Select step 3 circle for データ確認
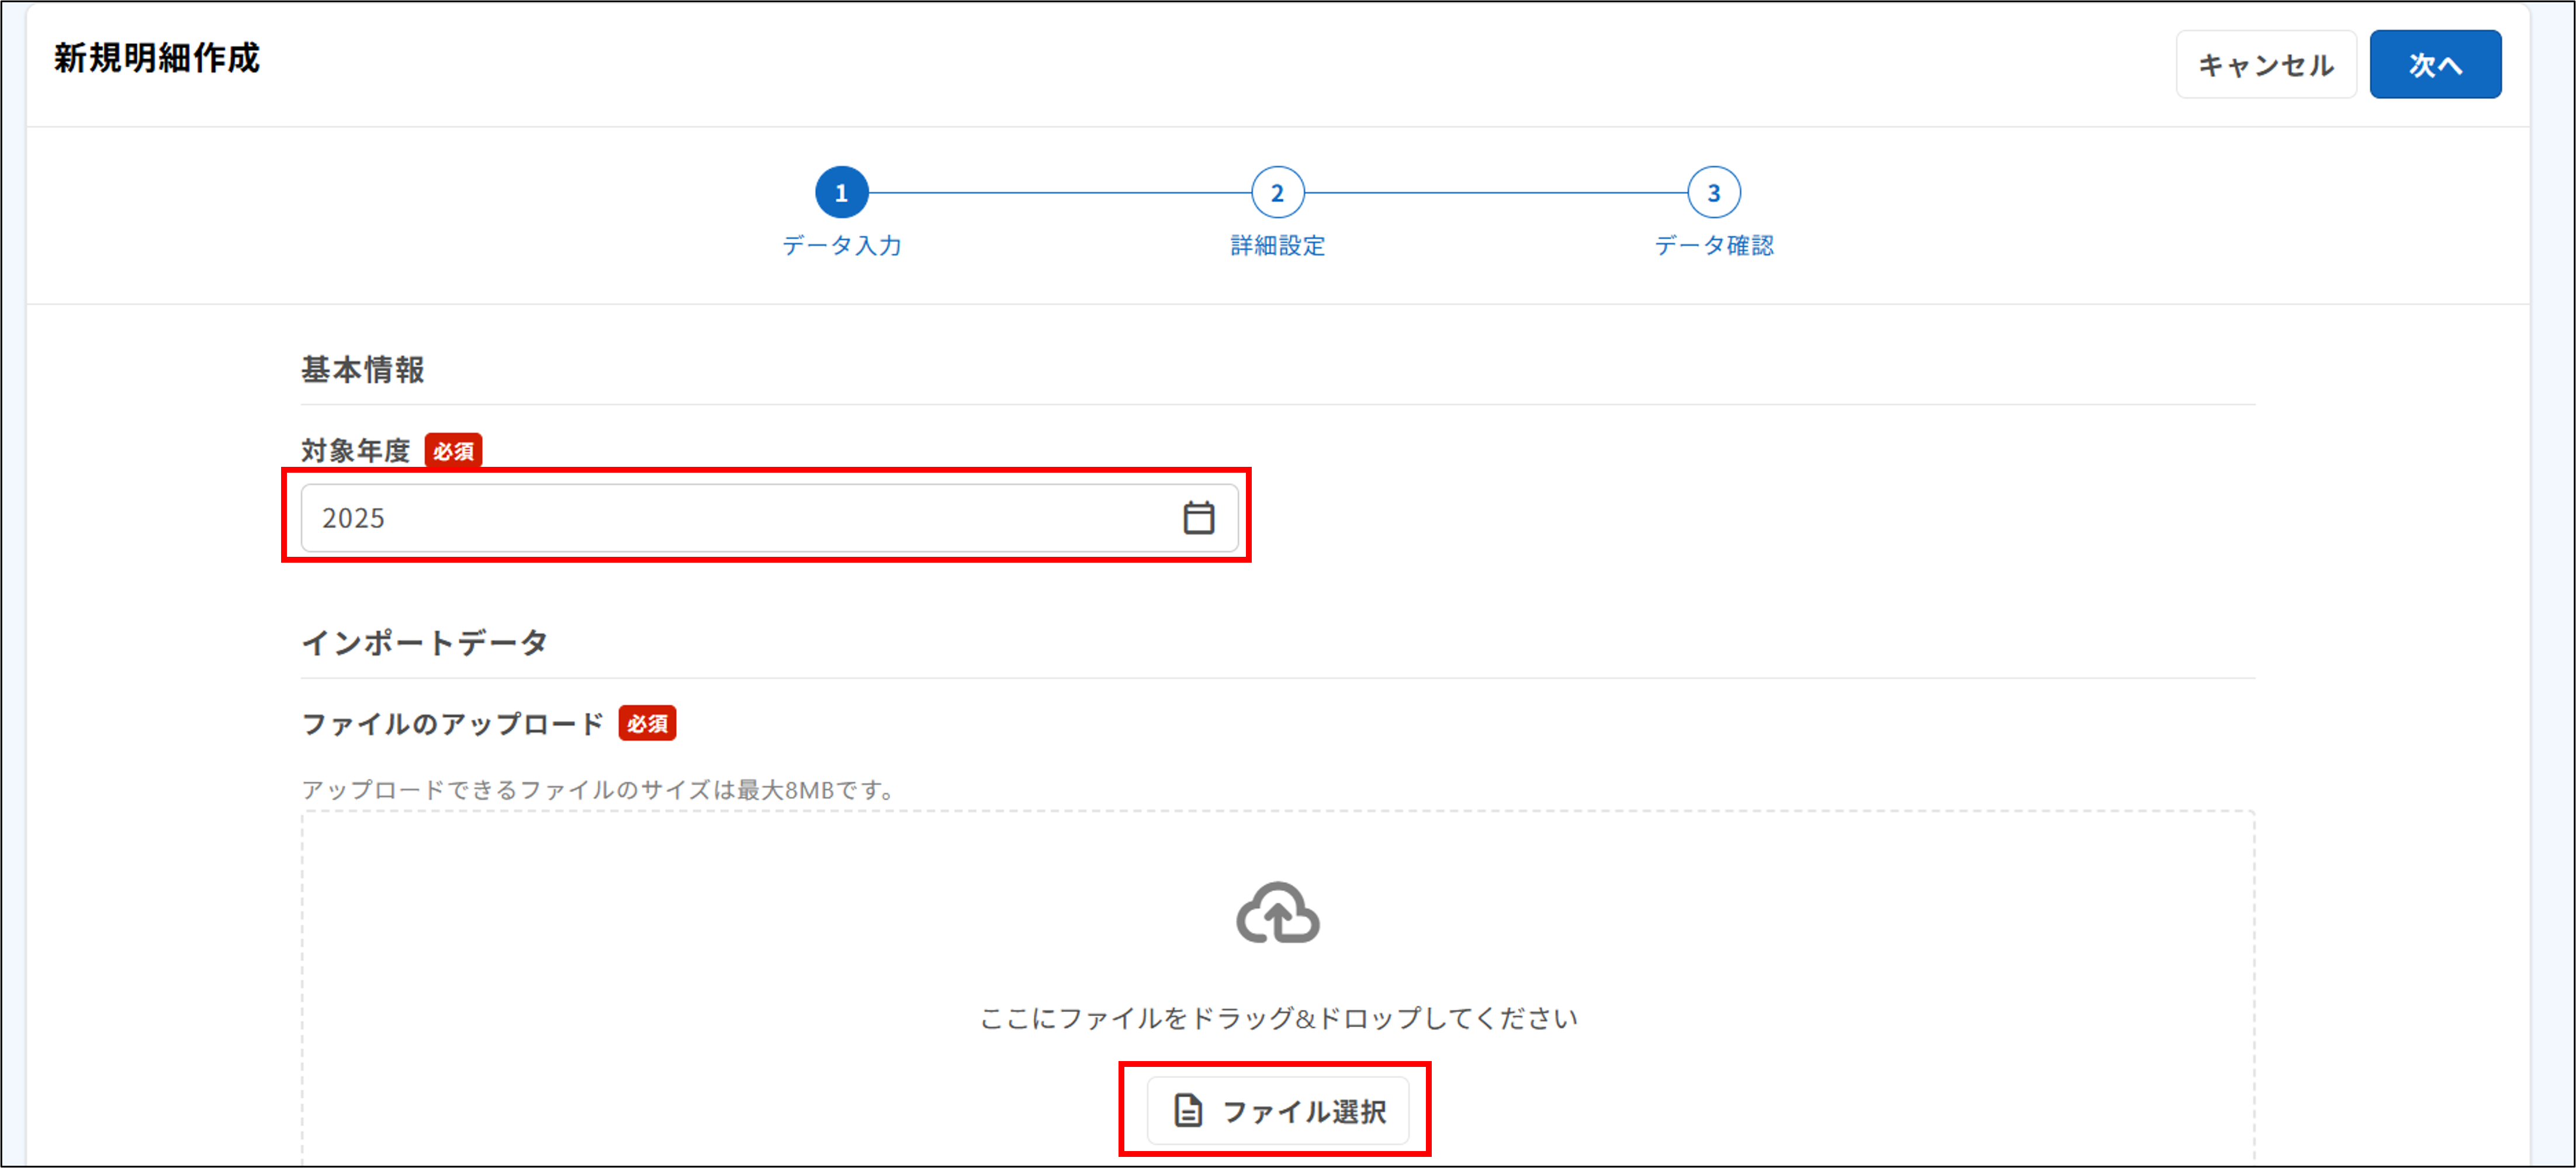2576x1168 pixels. point(1714,191)
